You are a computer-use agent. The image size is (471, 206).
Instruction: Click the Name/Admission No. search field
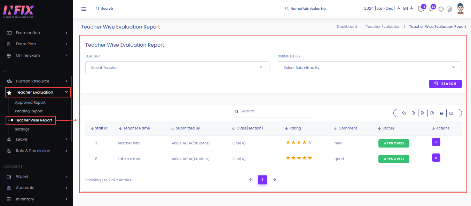(306, 9)
